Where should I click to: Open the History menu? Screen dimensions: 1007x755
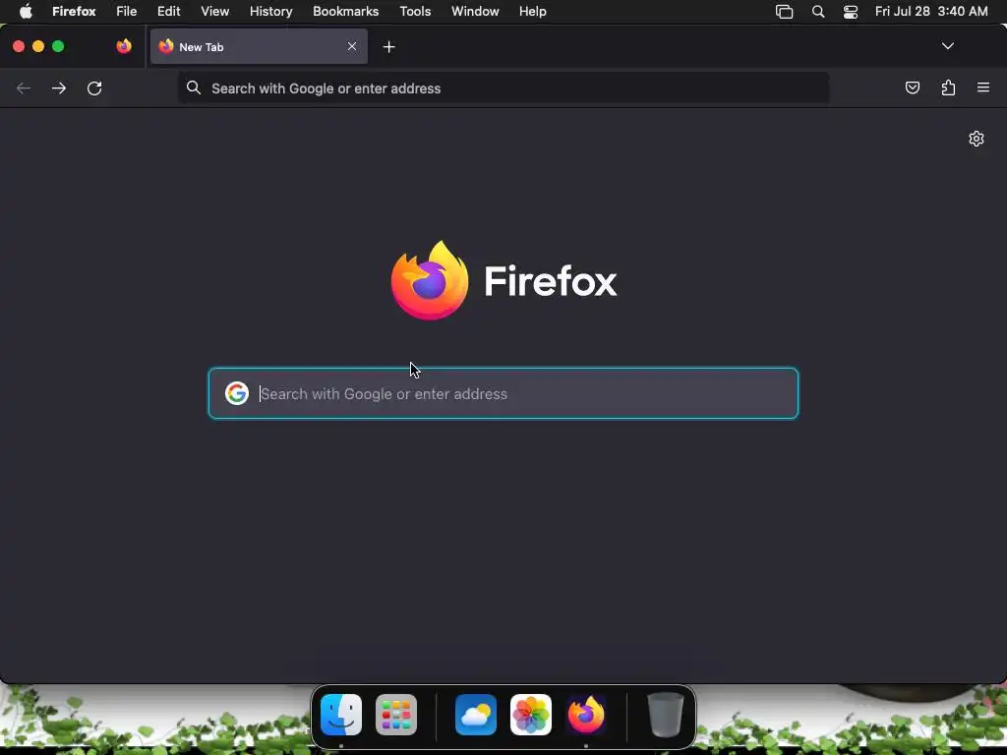tap(271, 12)
